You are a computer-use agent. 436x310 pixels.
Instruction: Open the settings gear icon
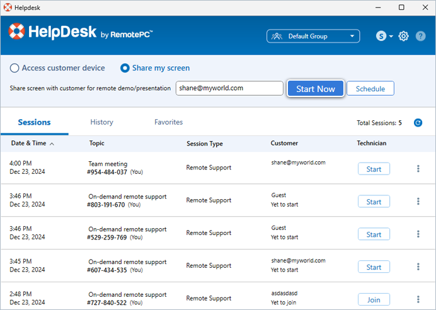tap(404, 36)
